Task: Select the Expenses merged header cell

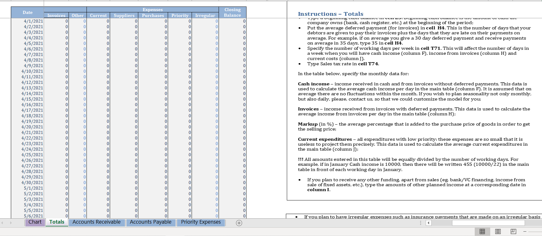Action: pyautogui.click(x=153, y=10)
